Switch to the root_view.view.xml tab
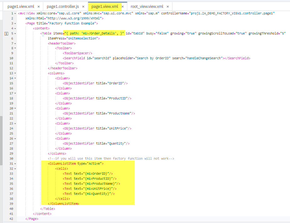Viewport: 290px width, 223px height. pos(147,7)
